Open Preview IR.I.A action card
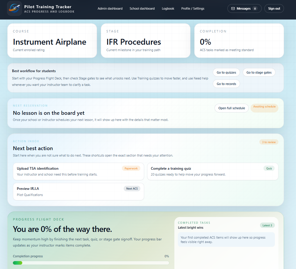This screenshot has width=296, height=269. click(x=79, y=192)
